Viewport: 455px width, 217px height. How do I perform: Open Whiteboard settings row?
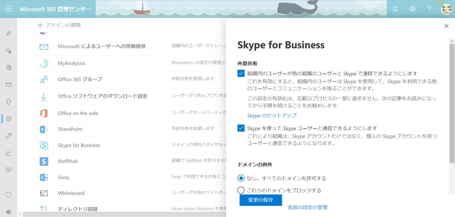point(130,193)
